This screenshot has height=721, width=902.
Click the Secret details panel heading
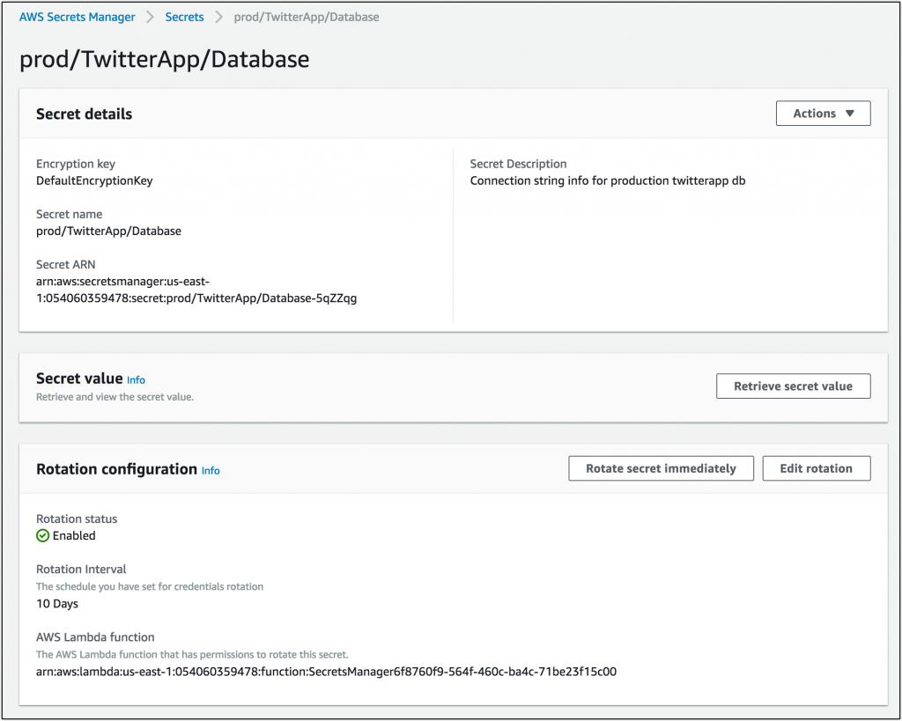click(x=84, y=114)
